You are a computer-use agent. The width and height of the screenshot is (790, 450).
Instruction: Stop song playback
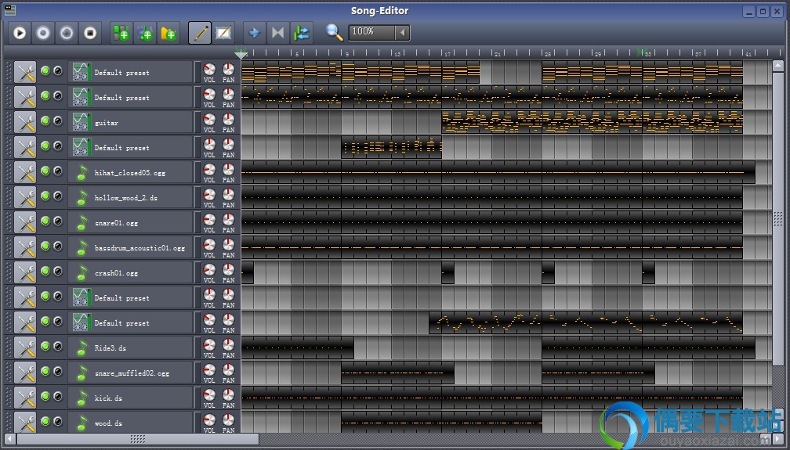point(90,33)
